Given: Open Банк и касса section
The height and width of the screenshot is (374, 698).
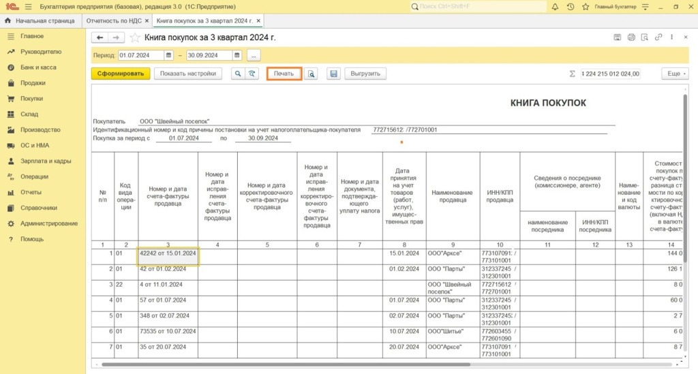Looking at the screenshot, I should pyautogui.click(x=38, y=67).
